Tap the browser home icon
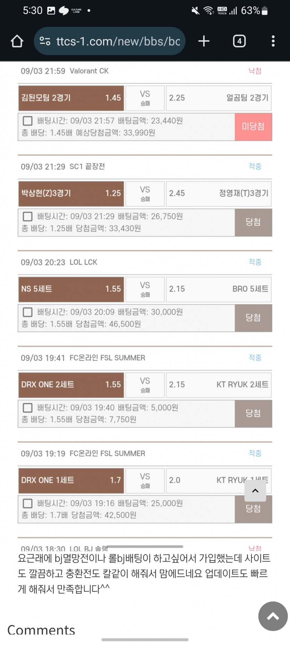 [x=17, y=41]
